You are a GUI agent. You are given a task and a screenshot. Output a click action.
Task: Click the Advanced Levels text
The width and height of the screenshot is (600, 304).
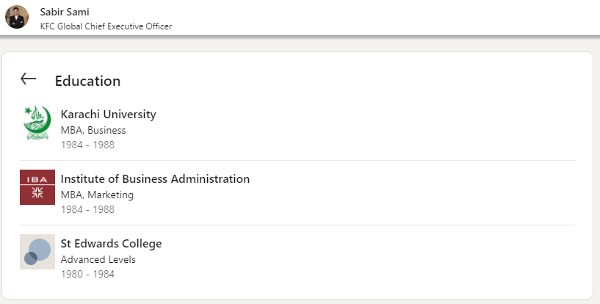98,259
